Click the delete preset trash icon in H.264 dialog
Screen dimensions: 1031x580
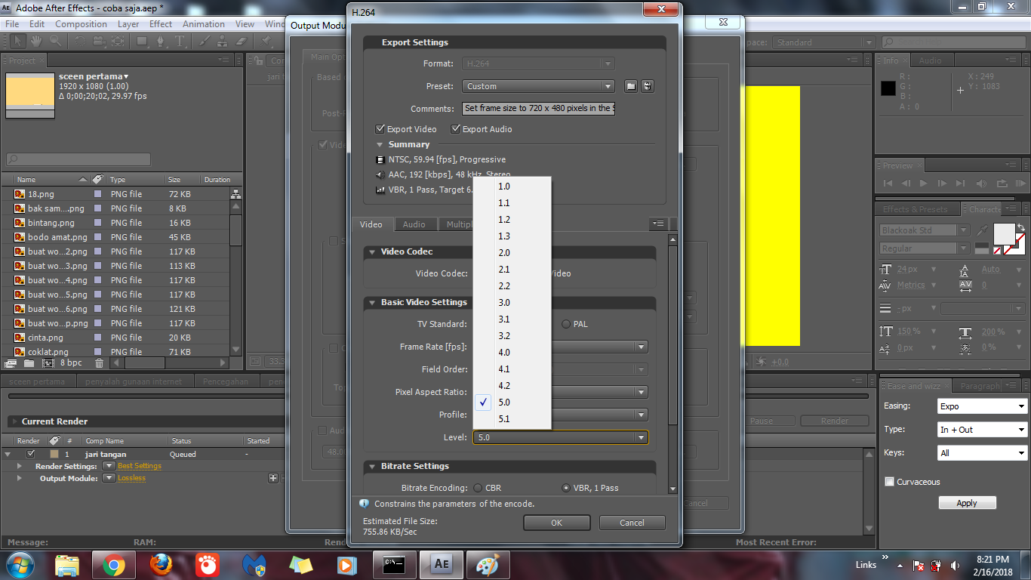(x=648, y=86)
